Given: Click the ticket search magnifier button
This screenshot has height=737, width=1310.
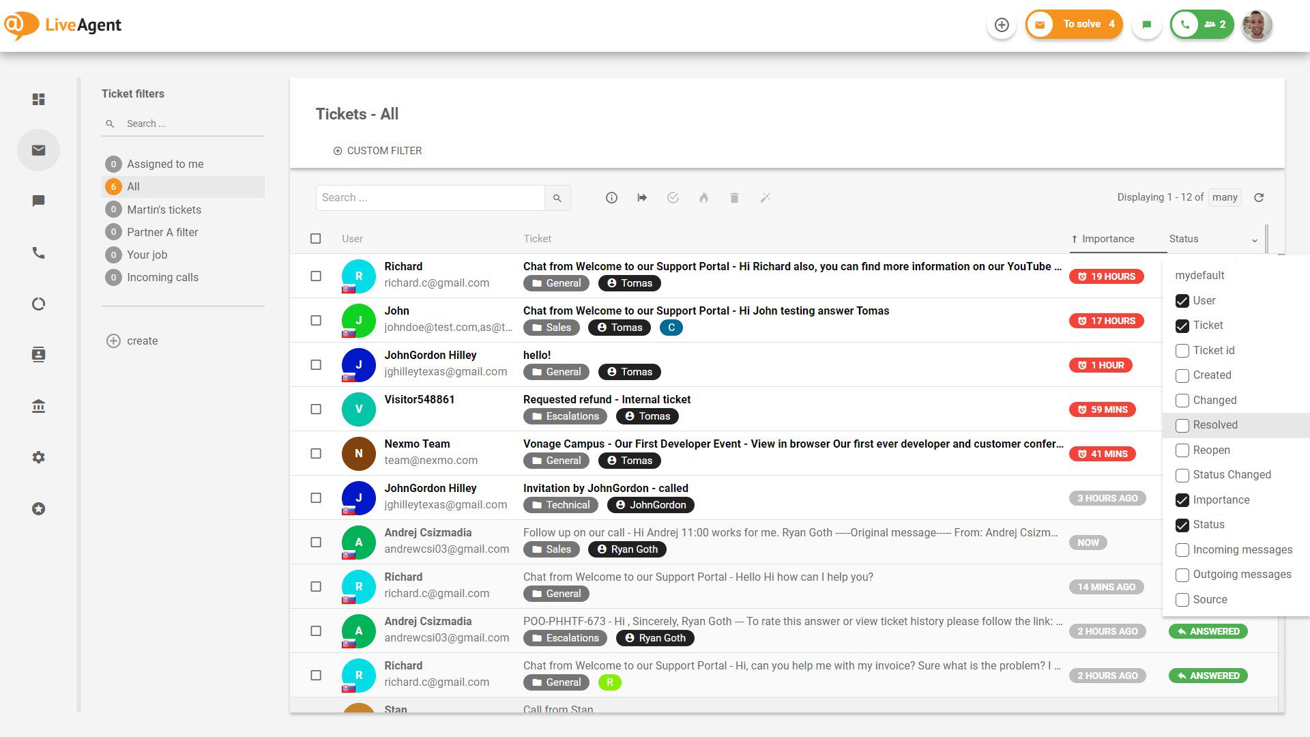Looking at the screenshot, I should (x=557, y=198).
